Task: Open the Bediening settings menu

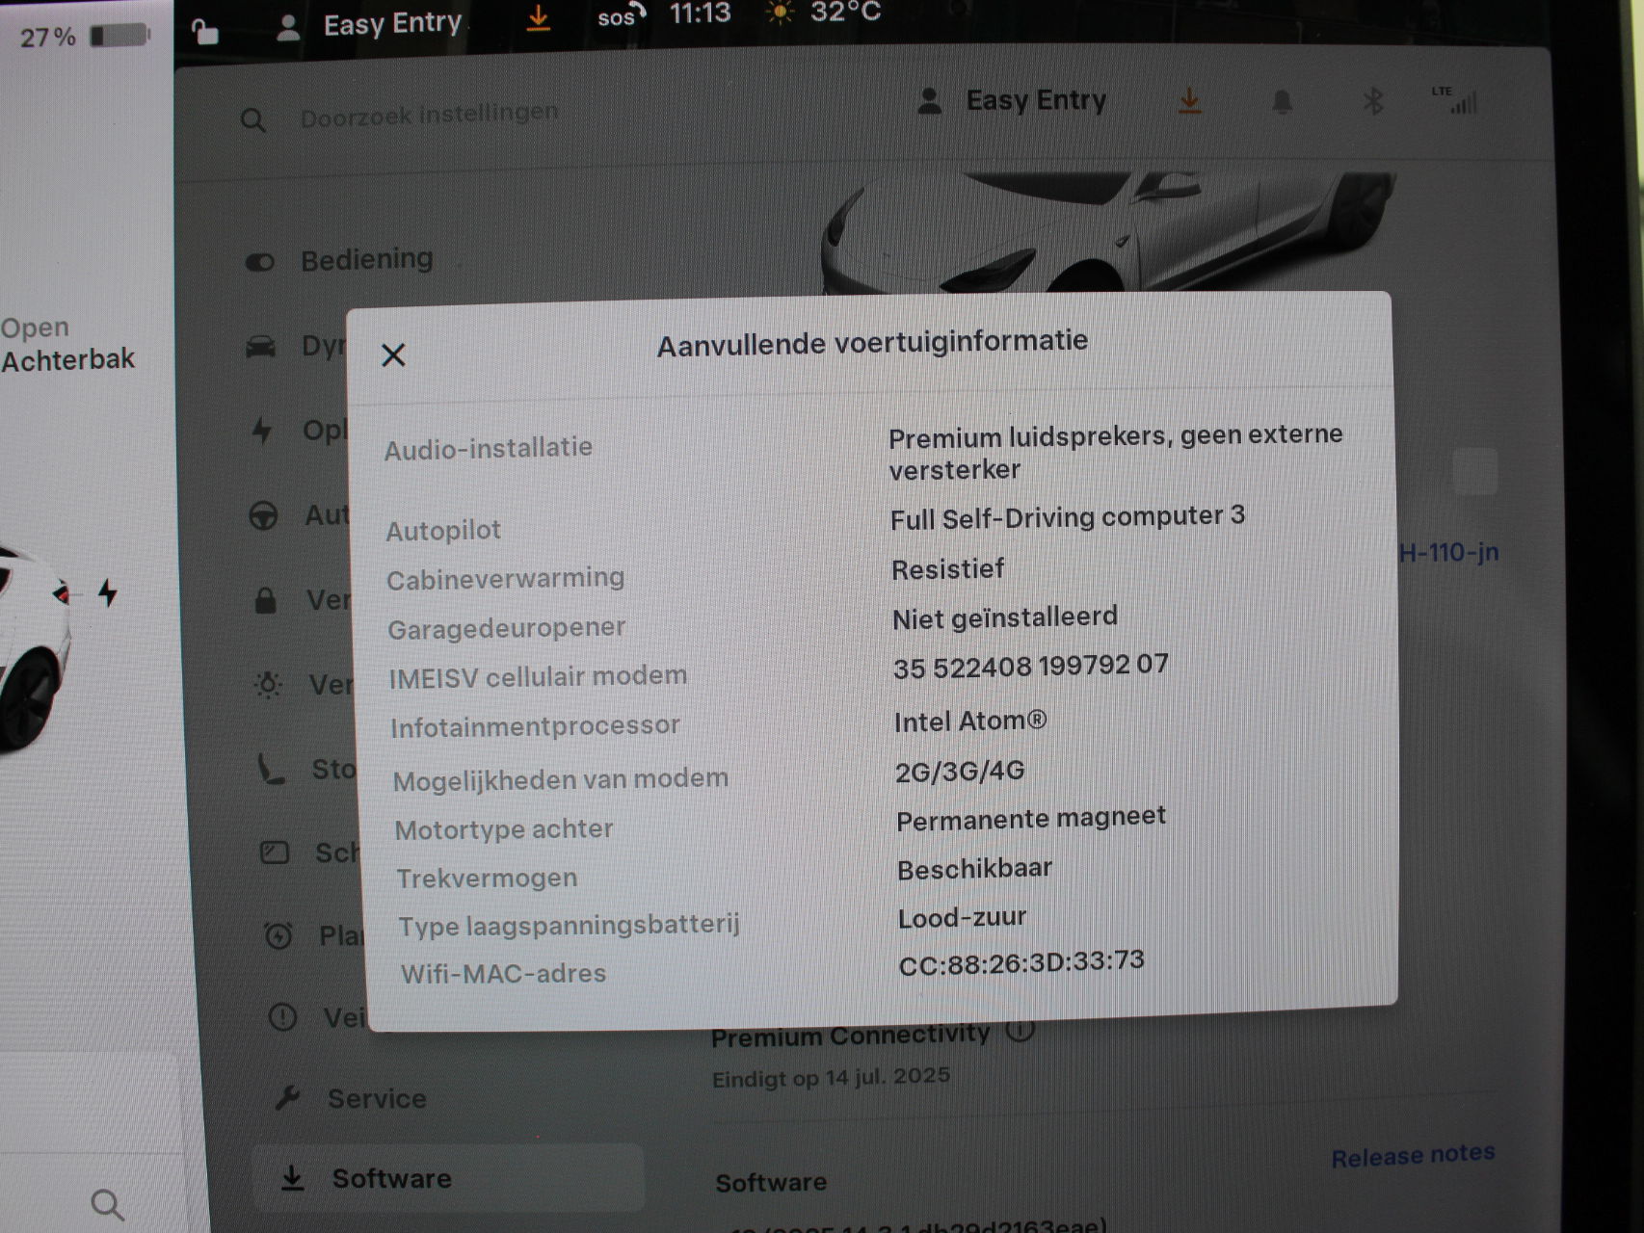Action: pyautogui.click(x=340, y=260)
